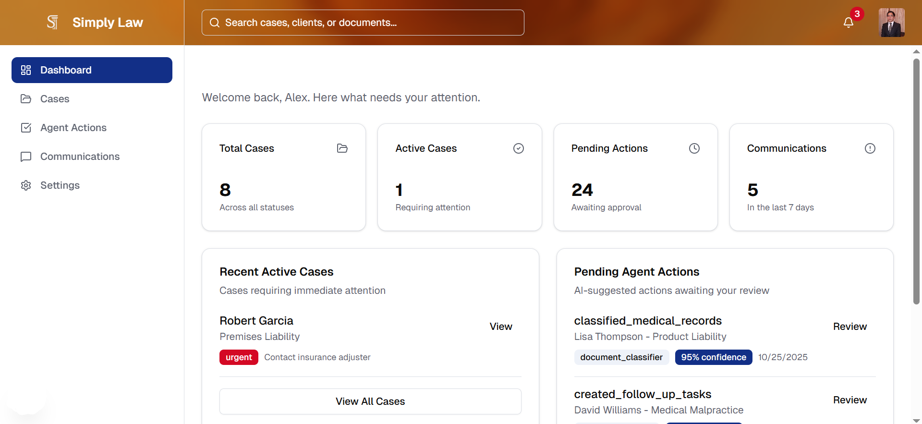Viewport: 922px width, 424px height.
Task: Click the 10/25/2025 date
Action: (783, 357)
